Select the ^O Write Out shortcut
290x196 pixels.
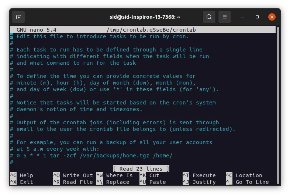[x=73, y=175]
